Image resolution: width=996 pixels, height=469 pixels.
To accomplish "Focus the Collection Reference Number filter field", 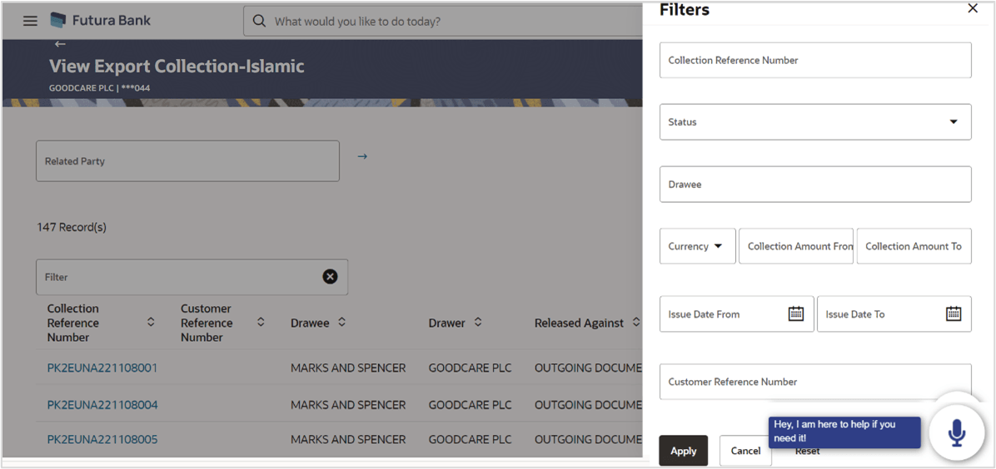I will point(815,61).
